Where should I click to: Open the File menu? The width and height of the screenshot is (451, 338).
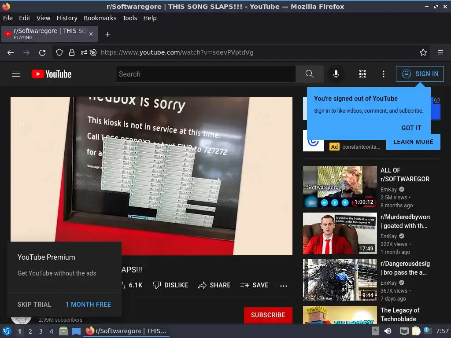[x=8, y=18]
